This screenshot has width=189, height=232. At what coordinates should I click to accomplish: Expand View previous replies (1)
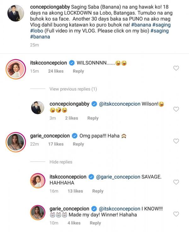[73, 89]
